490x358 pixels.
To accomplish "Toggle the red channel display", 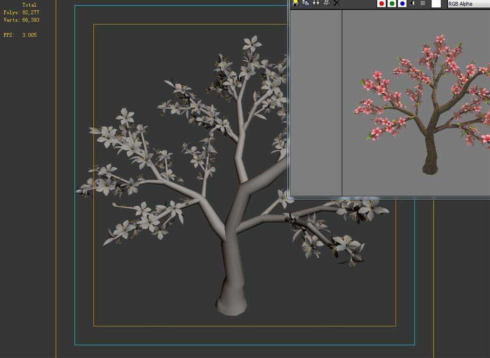I will click(380, 3).
